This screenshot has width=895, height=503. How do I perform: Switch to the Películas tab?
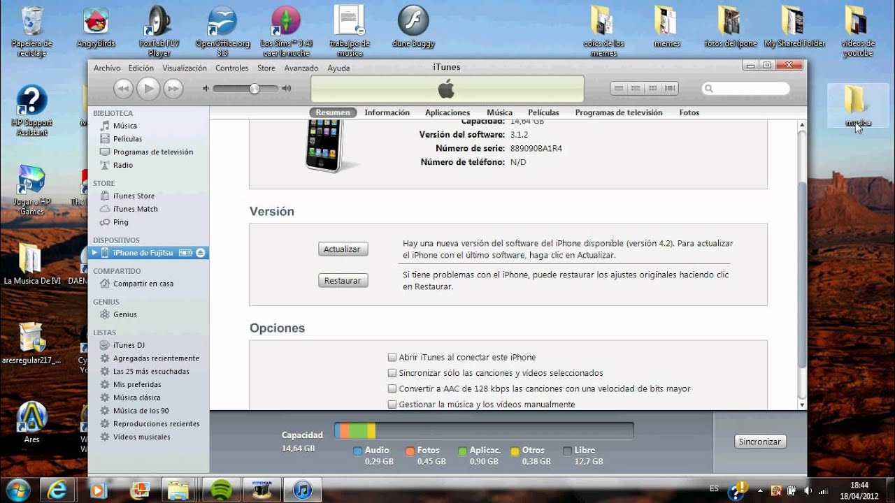click(x=543, y=112)
